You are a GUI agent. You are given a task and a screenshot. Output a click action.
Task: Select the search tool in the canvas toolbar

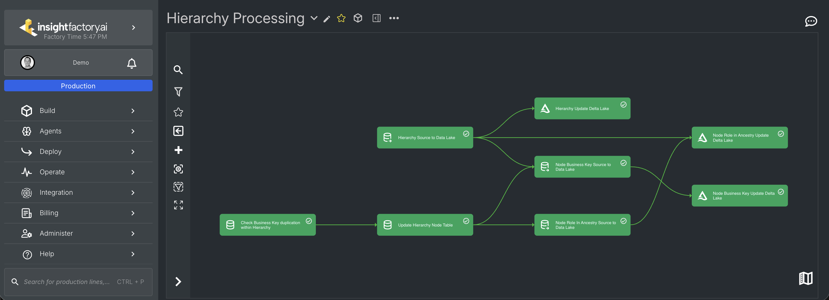(178, 70)
